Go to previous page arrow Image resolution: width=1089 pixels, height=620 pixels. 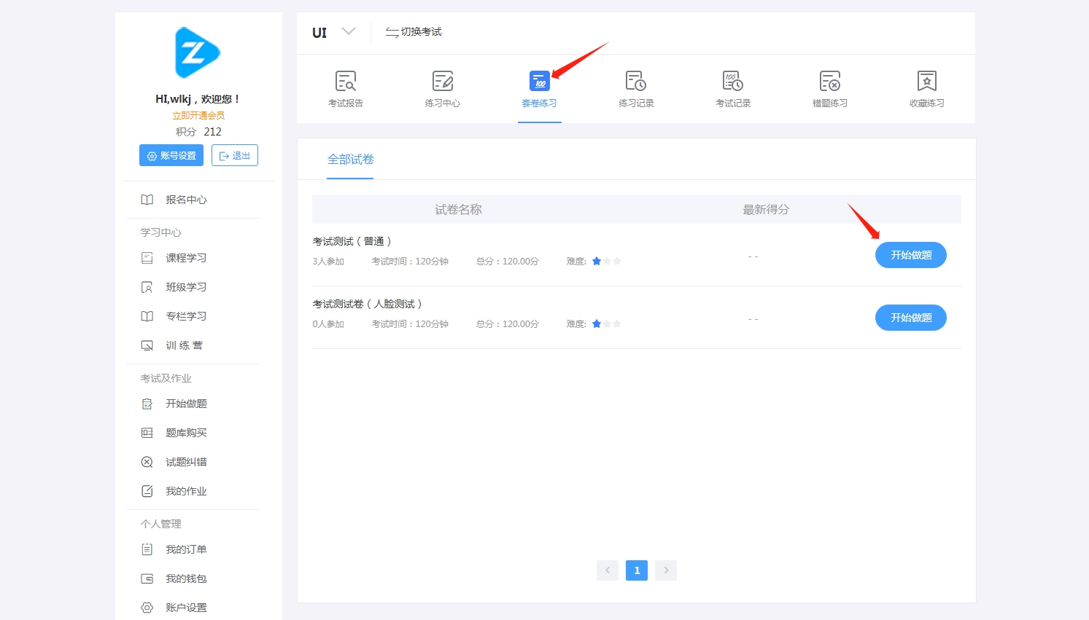click(608, 570)
